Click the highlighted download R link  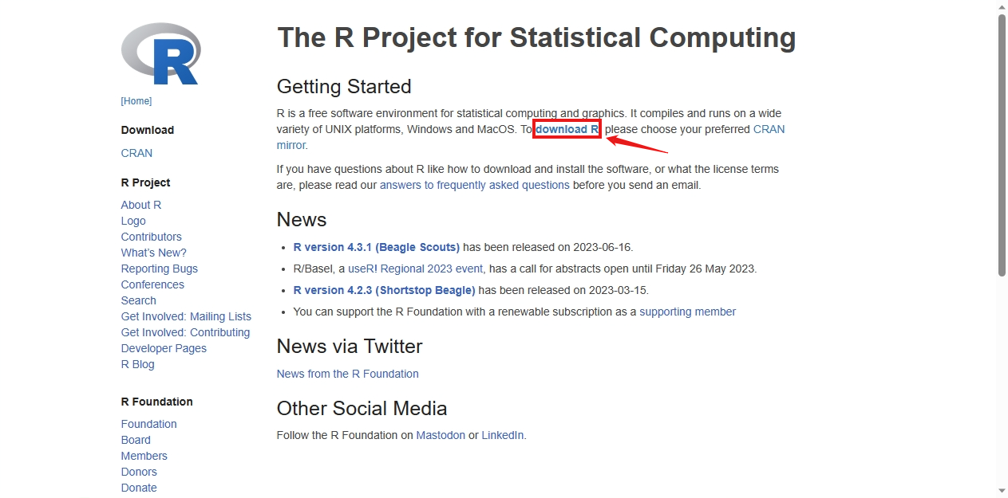[x=567, y=129]
